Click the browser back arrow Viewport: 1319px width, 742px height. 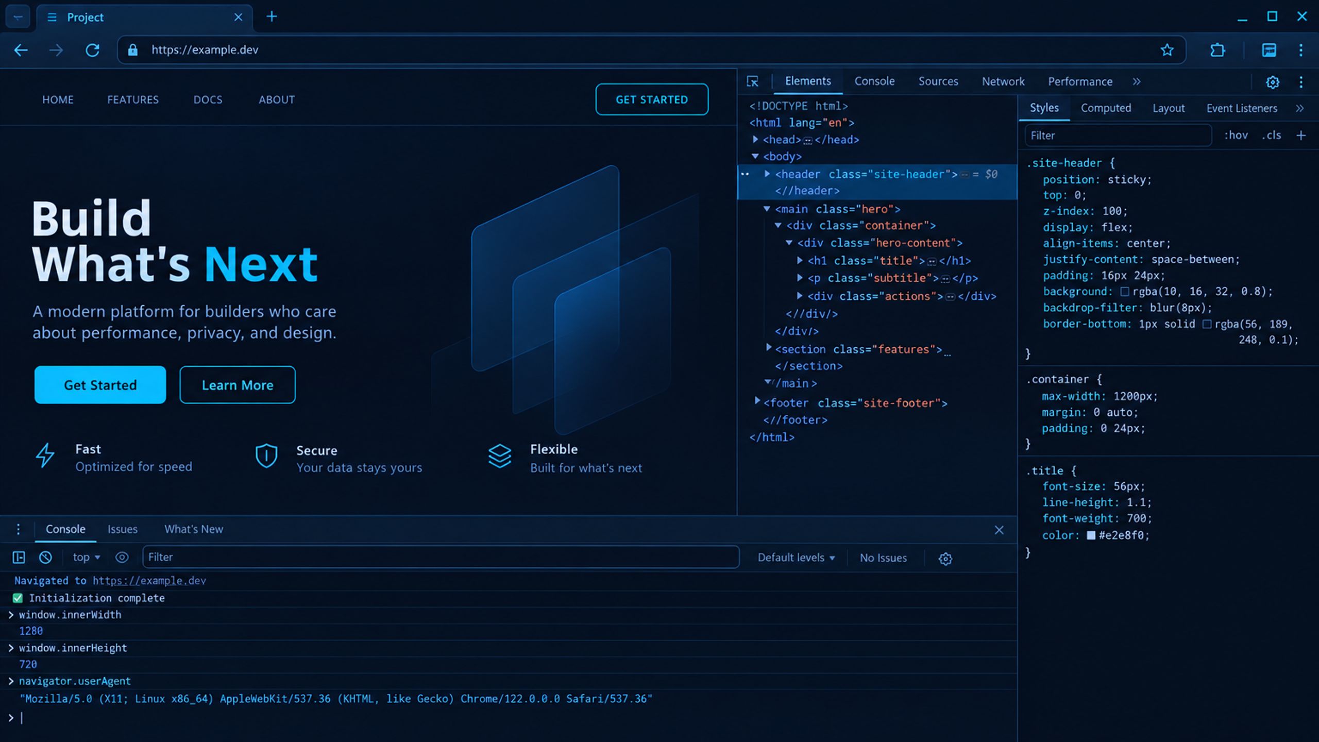[x=21, y=50]
